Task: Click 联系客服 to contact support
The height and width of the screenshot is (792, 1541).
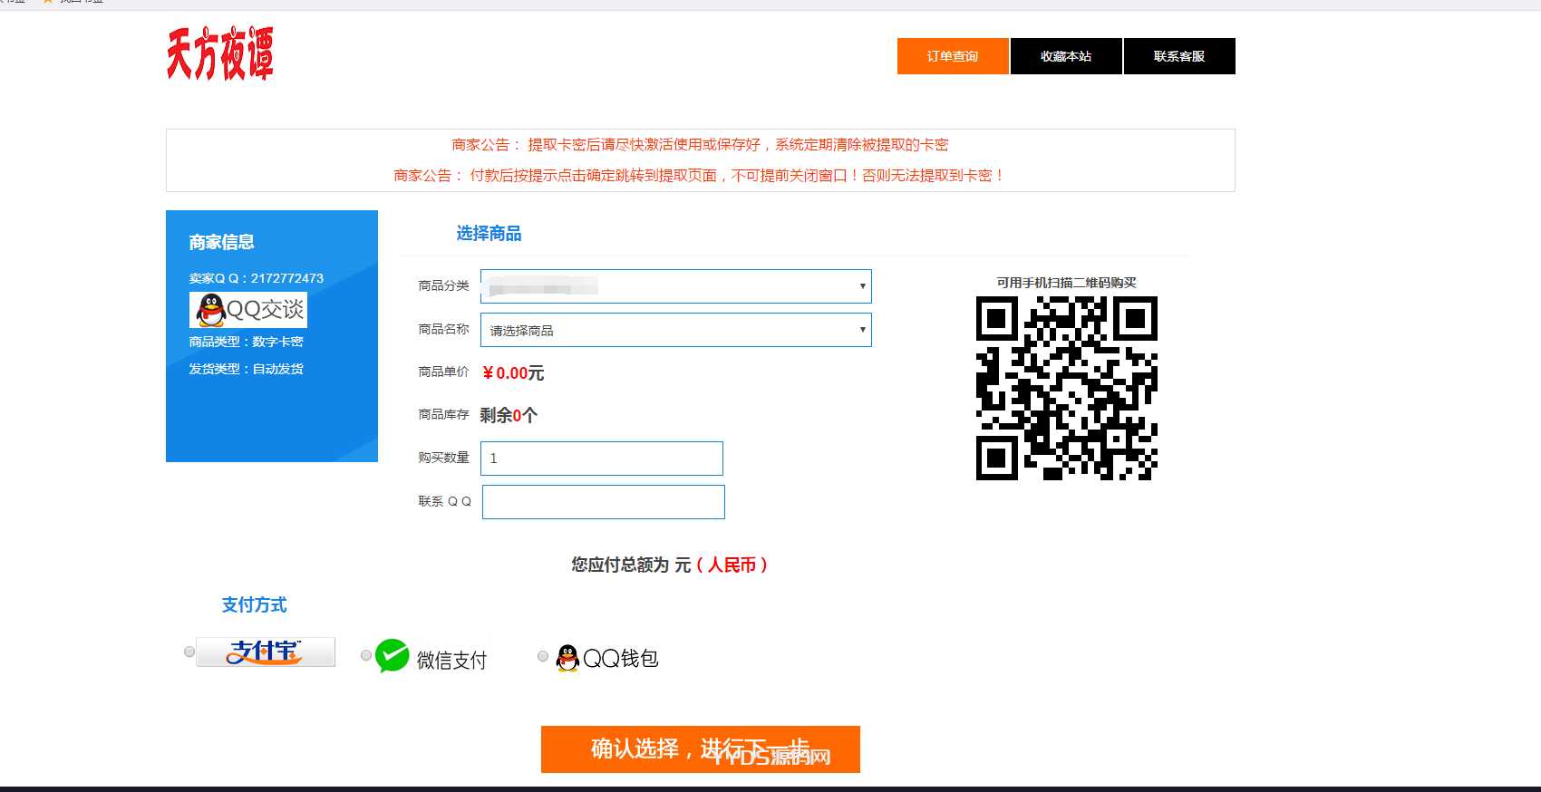Action: [1178, 56]
